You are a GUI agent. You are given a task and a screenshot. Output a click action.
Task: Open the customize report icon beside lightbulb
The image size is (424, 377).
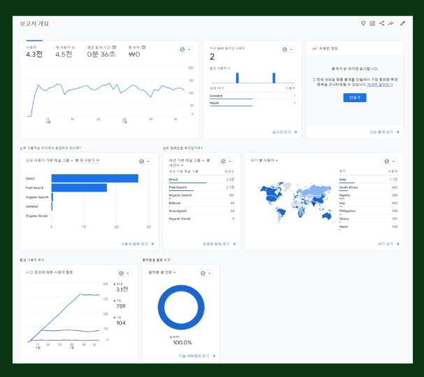(x=372, y=23)
